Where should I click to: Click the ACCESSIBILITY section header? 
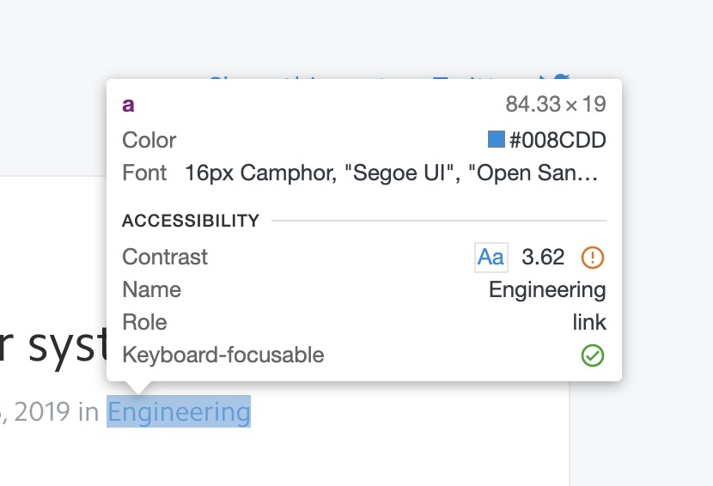(191, 221)
